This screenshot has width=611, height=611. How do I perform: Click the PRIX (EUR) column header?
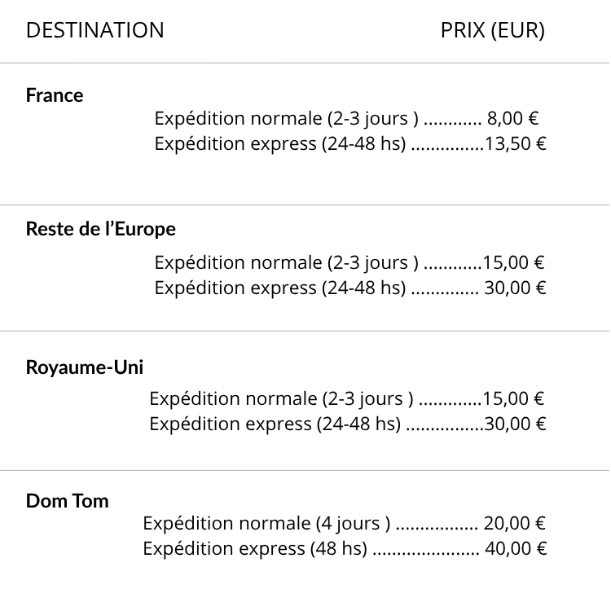[492, 31]
